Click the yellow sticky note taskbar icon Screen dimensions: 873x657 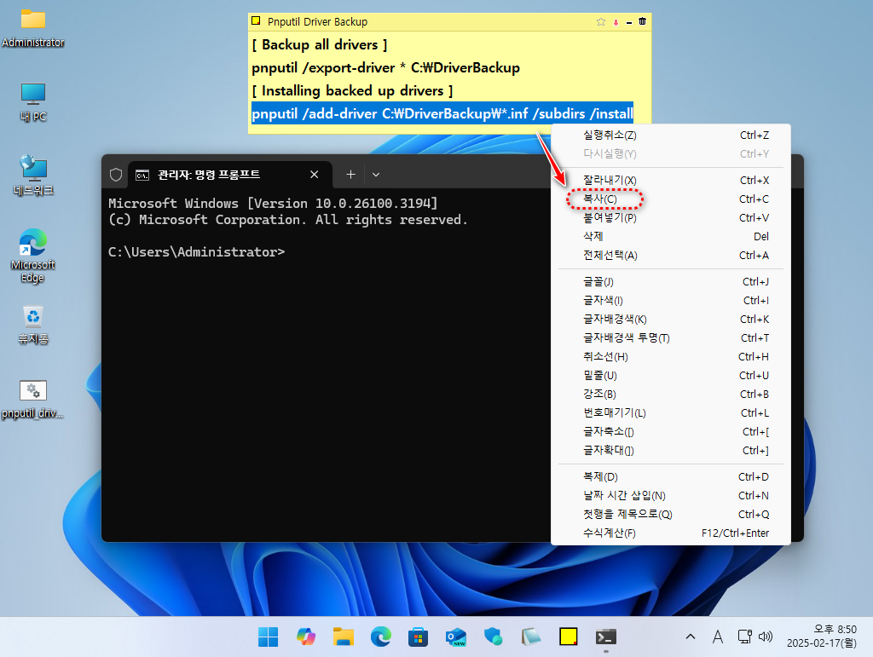click(x=569, y=637)
